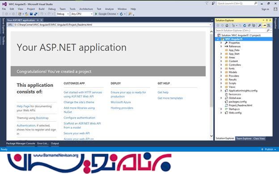This screenshot has width=279, height=174.
Task: Switch to the Team Explorer tab
Action: (244, 138)
